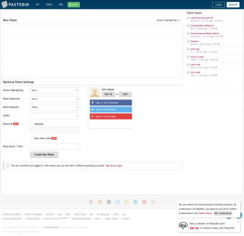Click the OK, I Understand cookie button
This screenshot has width=244, height=236.
tap(223, 213)
